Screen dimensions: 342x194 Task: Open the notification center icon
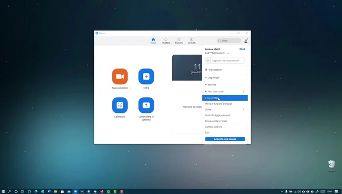tap(336, 192)
